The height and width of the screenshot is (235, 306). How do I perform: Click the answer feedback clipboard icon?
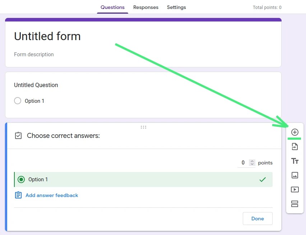tap(18, 195)
